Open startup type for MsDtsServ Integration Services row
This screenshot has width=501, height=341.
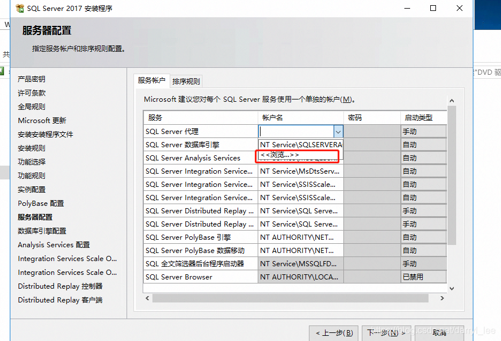424,171
